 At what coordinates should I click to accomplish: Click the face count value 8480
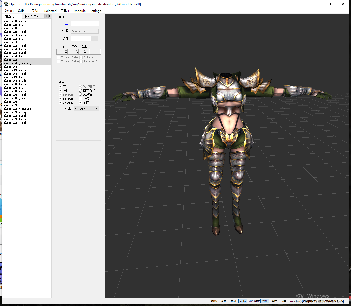[x=62, y=52]
